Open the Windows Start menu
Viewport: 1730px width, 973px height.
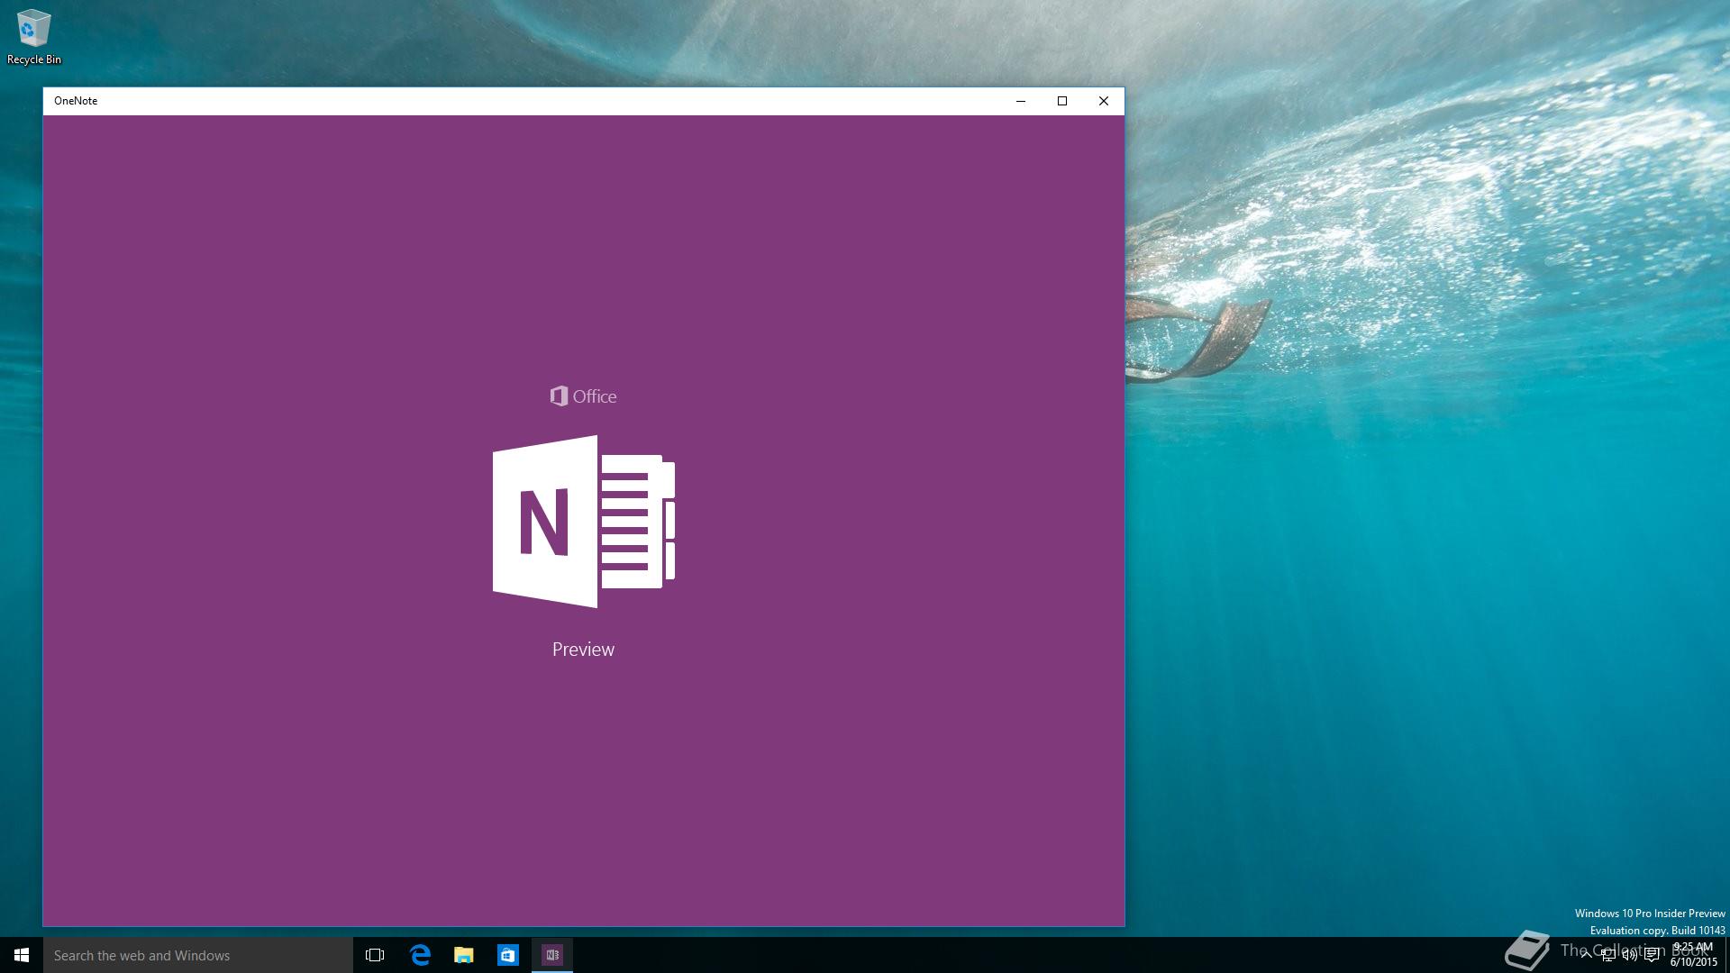[x=22, y=955]
